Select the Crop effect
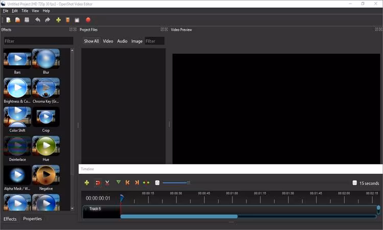The height and width of the screenshot is (230, 383). coord(46,120)
